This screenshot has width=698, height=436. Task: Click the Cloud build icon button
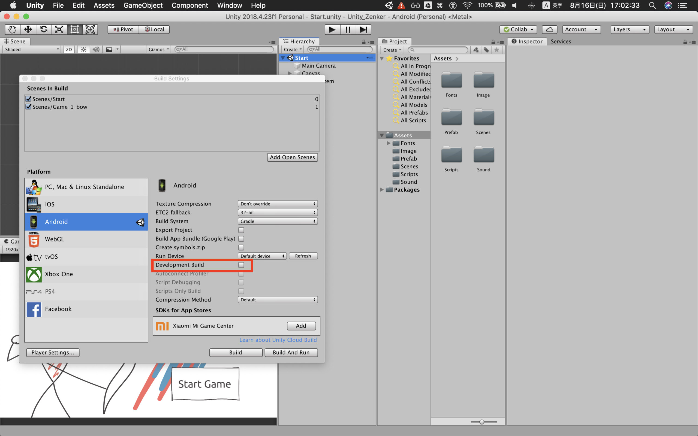[x=550, y=29]
